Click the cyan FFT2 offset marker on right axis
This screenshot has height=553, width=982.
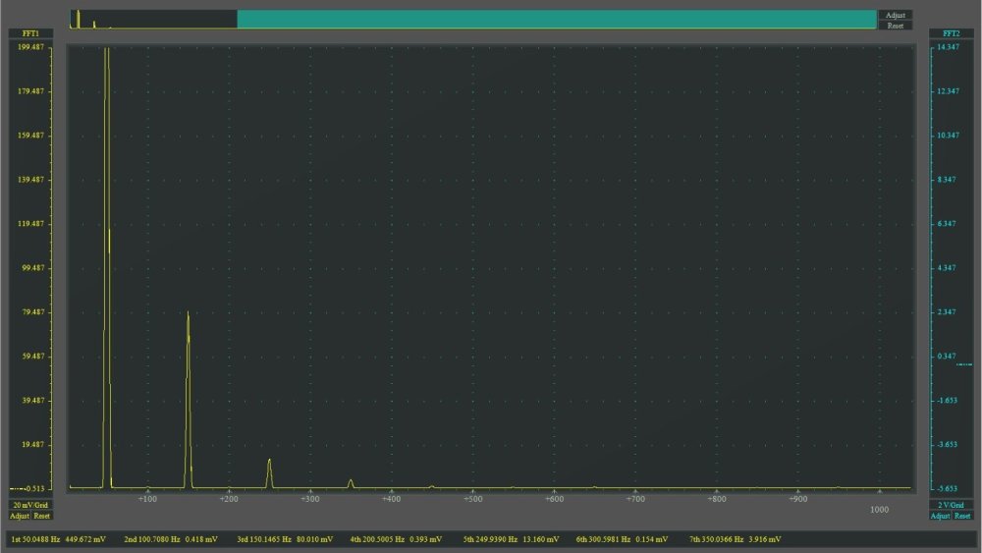963,364
